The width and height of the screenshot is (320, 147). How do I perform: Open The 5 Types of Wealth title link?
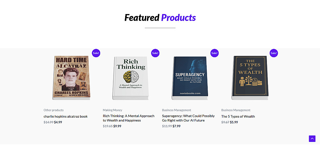click(x=238, y=117)
